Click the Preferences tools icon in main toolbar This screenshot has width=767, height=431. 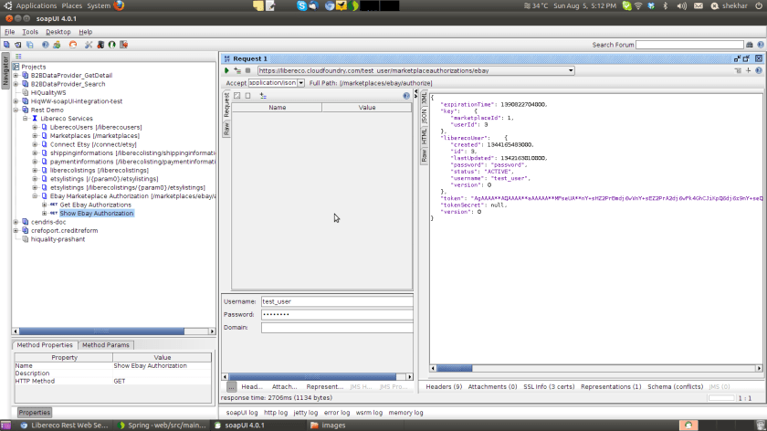(88, 44)
